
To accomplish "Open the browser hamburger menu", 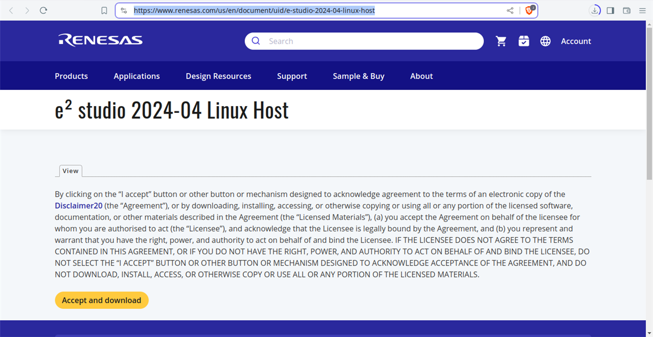I will tap(642, 10).
